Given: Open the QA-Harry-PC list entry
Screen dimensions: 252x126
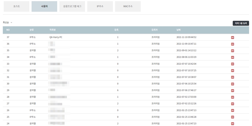Looking at the screenshot, I should pyautogui.click(x=56, y=37).
